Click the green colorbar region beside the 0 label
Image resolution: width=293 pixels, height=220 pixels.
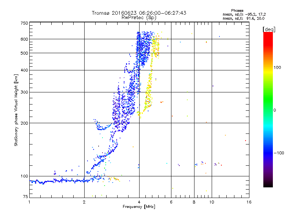[268, 110]
